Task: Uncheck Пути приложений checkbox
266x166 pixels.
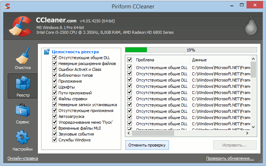Action: (54, 93)
